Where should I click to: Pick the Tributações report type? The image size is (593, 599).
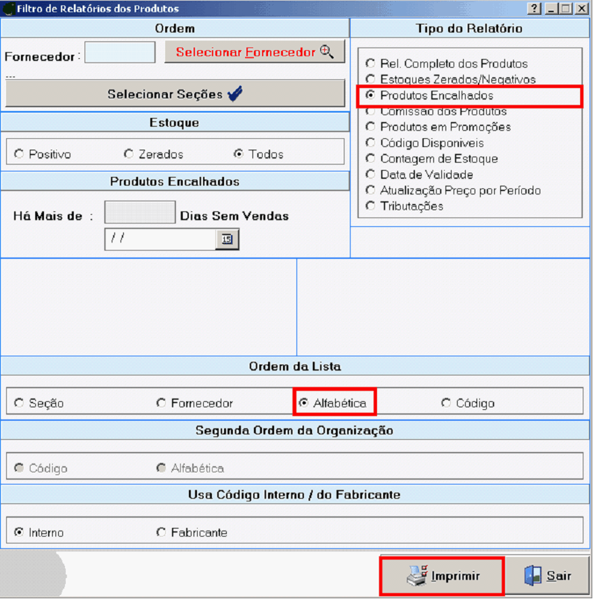[370, 206]
